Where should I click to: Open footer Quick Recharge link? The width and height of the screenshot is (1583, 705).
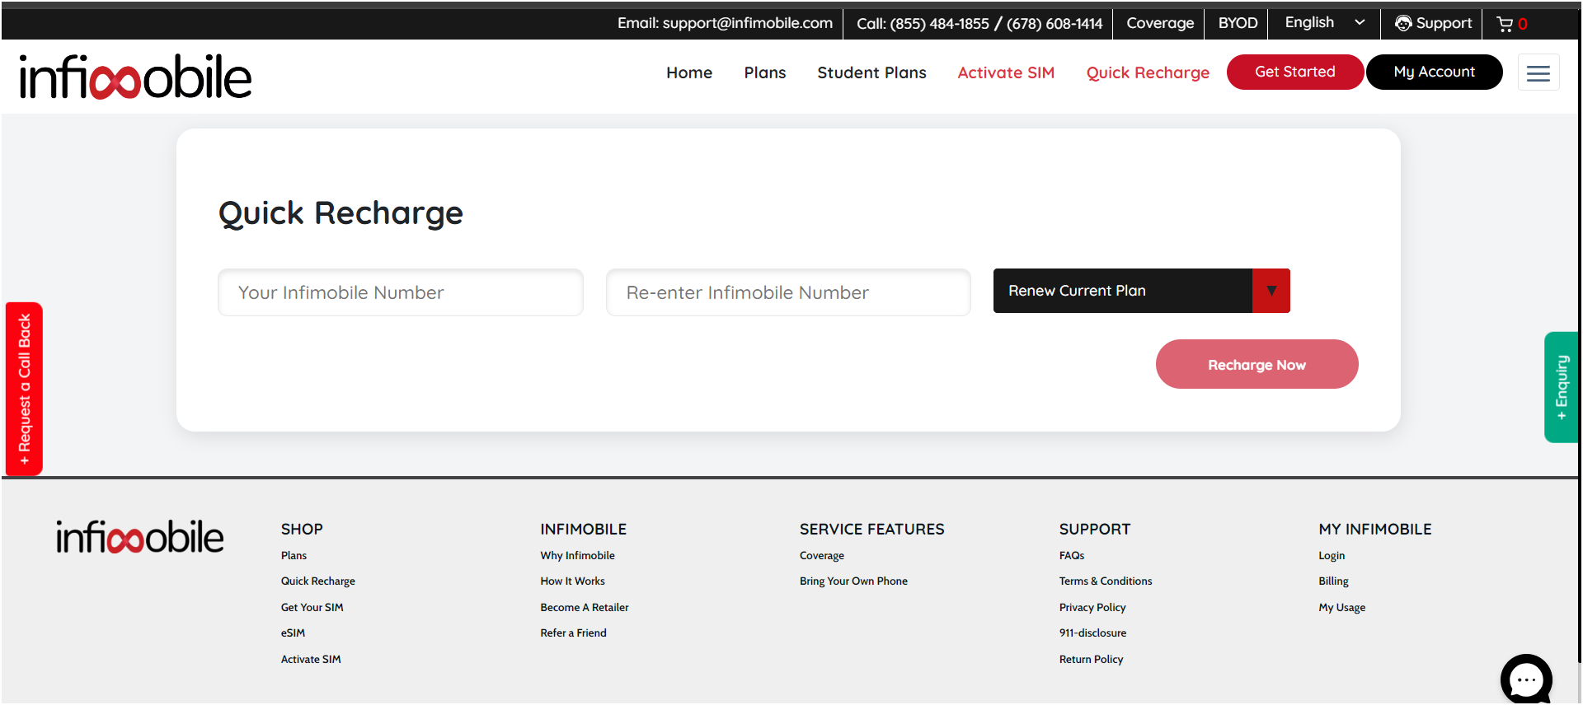point(317,581)
